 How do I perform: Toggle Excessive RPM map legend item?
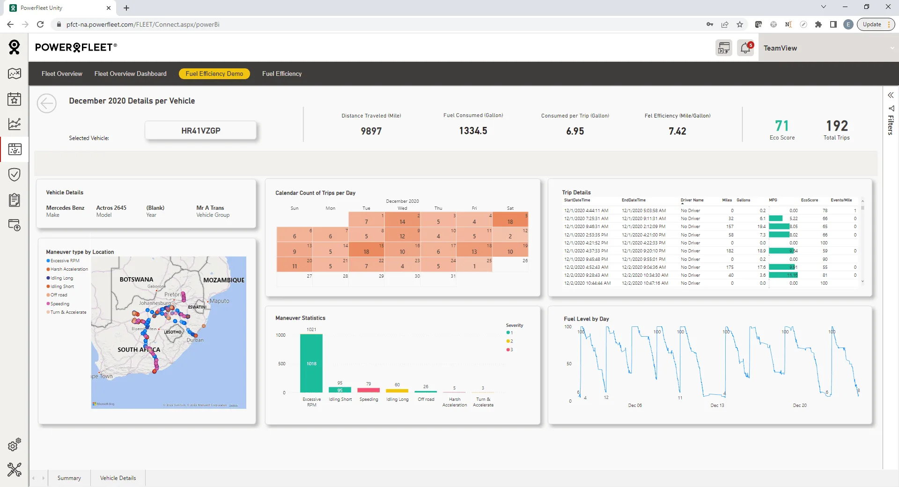[65, 261]
